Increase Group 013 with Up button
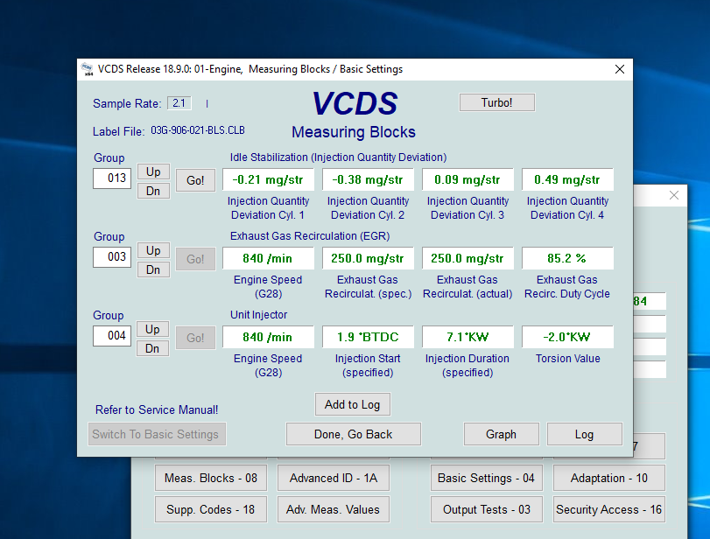The height and width of the screenshot is (539, 710). pyautogui.click(x=153, y=171)
